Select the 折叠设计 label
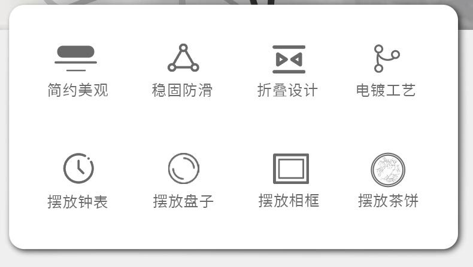This screenshot has height=267, width=473. [287, 90]
